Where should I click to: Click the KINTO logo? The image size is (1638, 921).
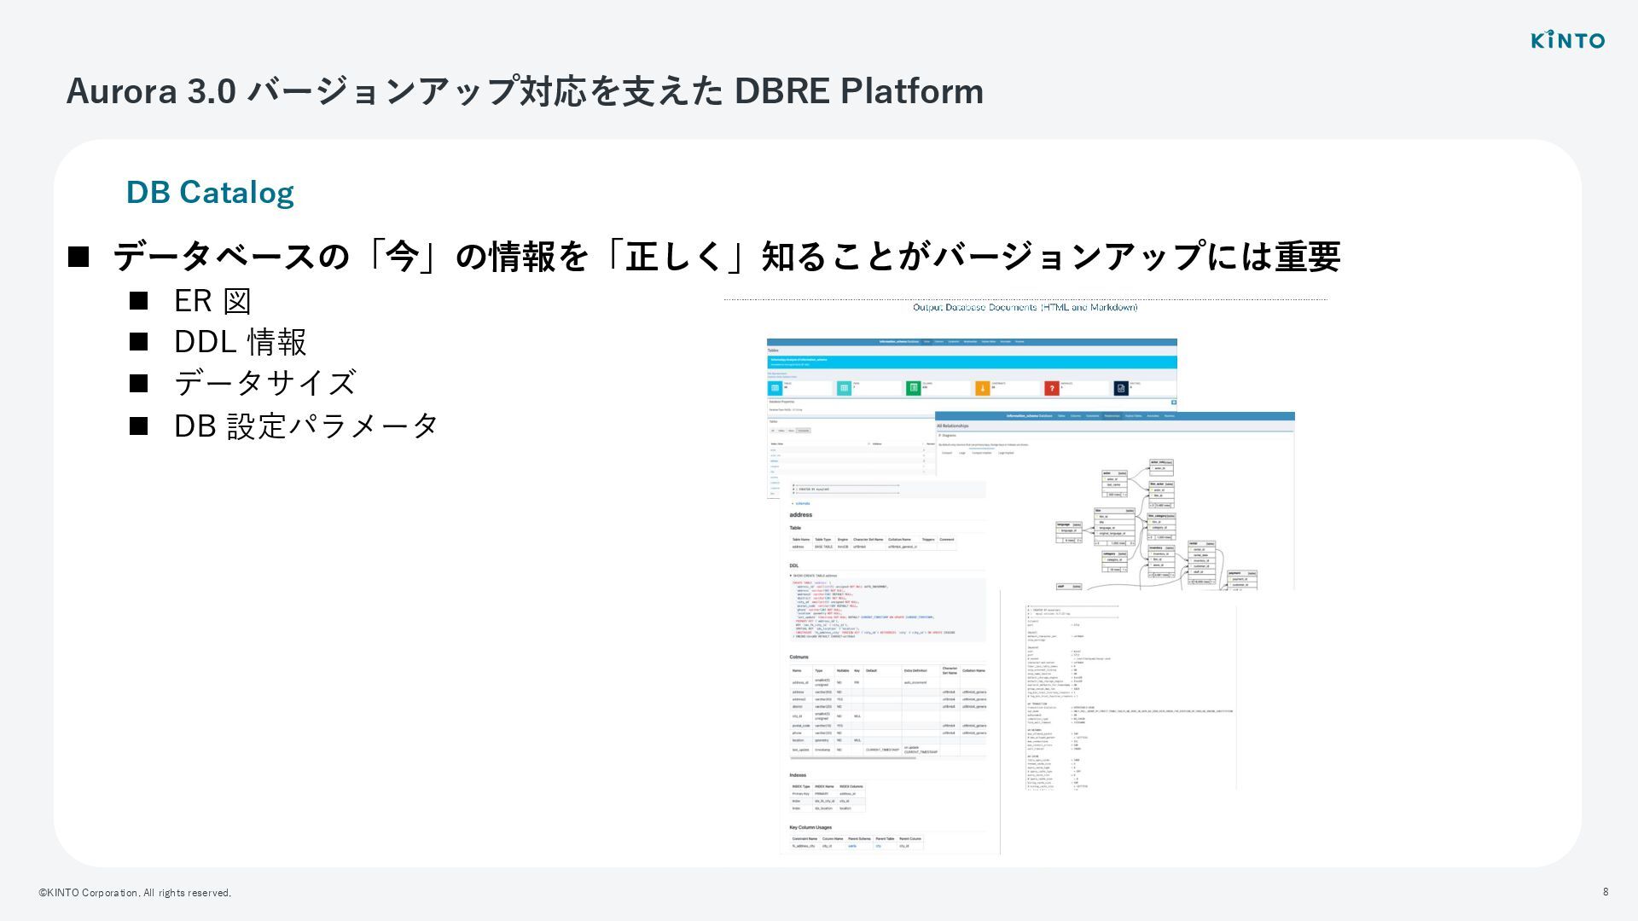1567,40
